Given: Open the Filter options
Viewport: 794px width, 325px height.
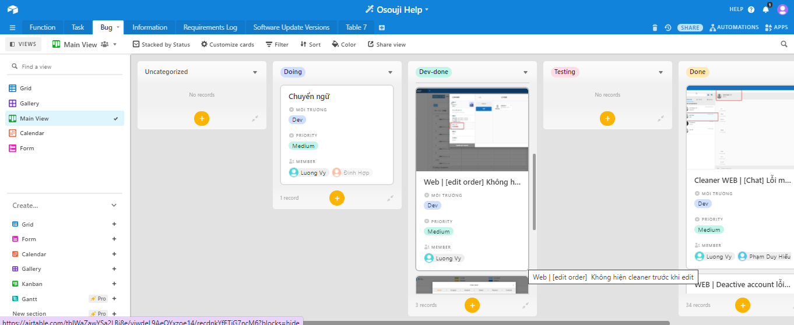Looking at the screenshot, I should coord(277,44).
